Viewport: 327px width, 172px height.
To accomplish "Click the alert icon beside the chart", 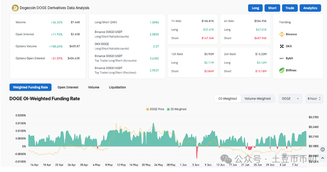I will [323, 149].
